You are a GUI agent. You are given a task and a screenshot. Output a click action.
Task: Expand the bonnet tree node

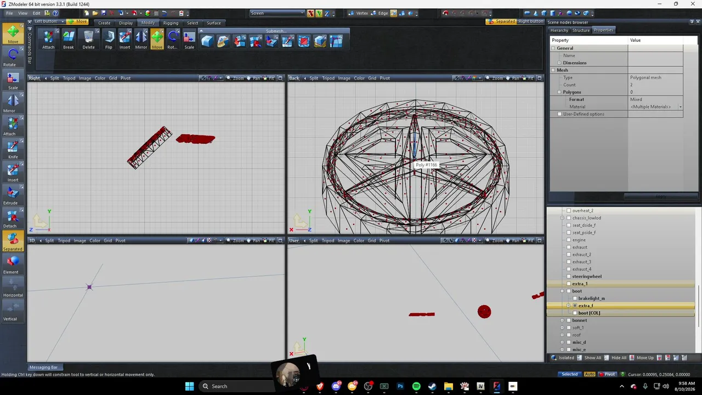562,320
